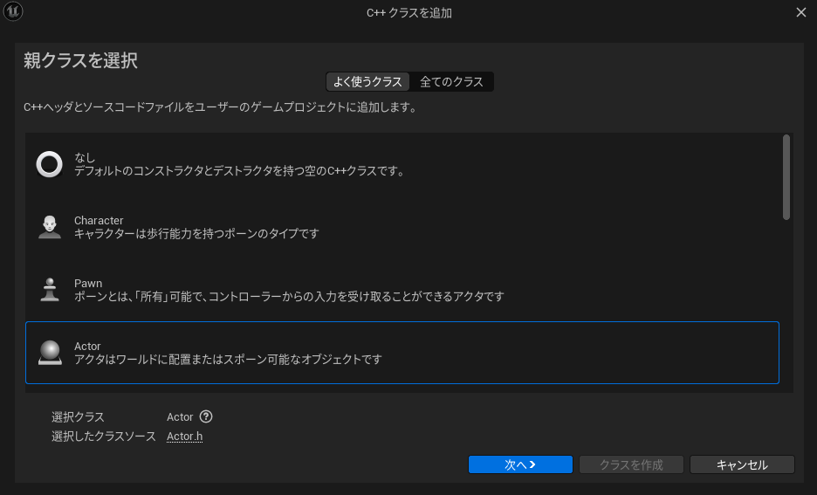The height and width of the screenshot is (495, 817).
Task: Switch to the 全てのクラス tab
Action: pos(451,82)
